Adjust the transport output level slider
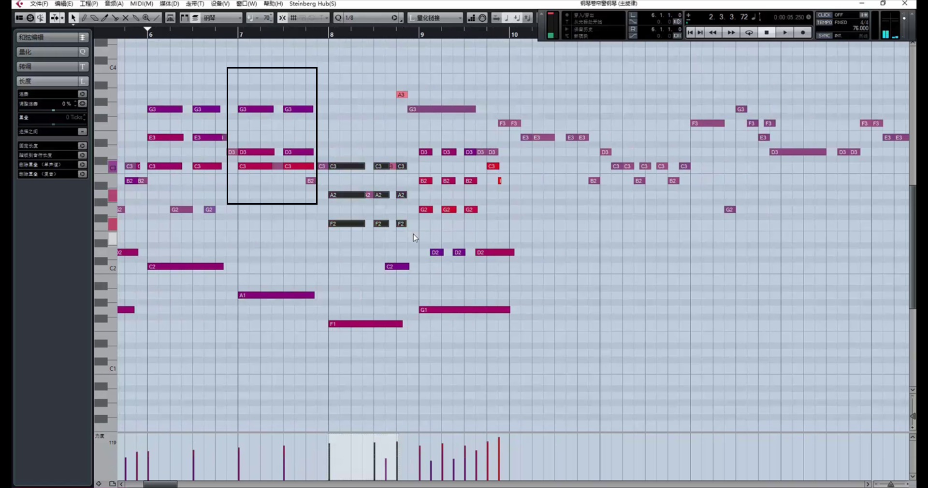Screen dimensions: 928x488 pos(904,25)
